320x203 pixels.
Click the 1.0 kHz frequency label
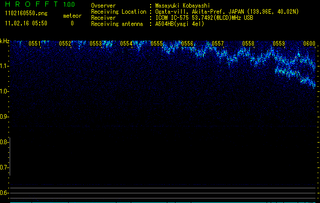[4, 91]
